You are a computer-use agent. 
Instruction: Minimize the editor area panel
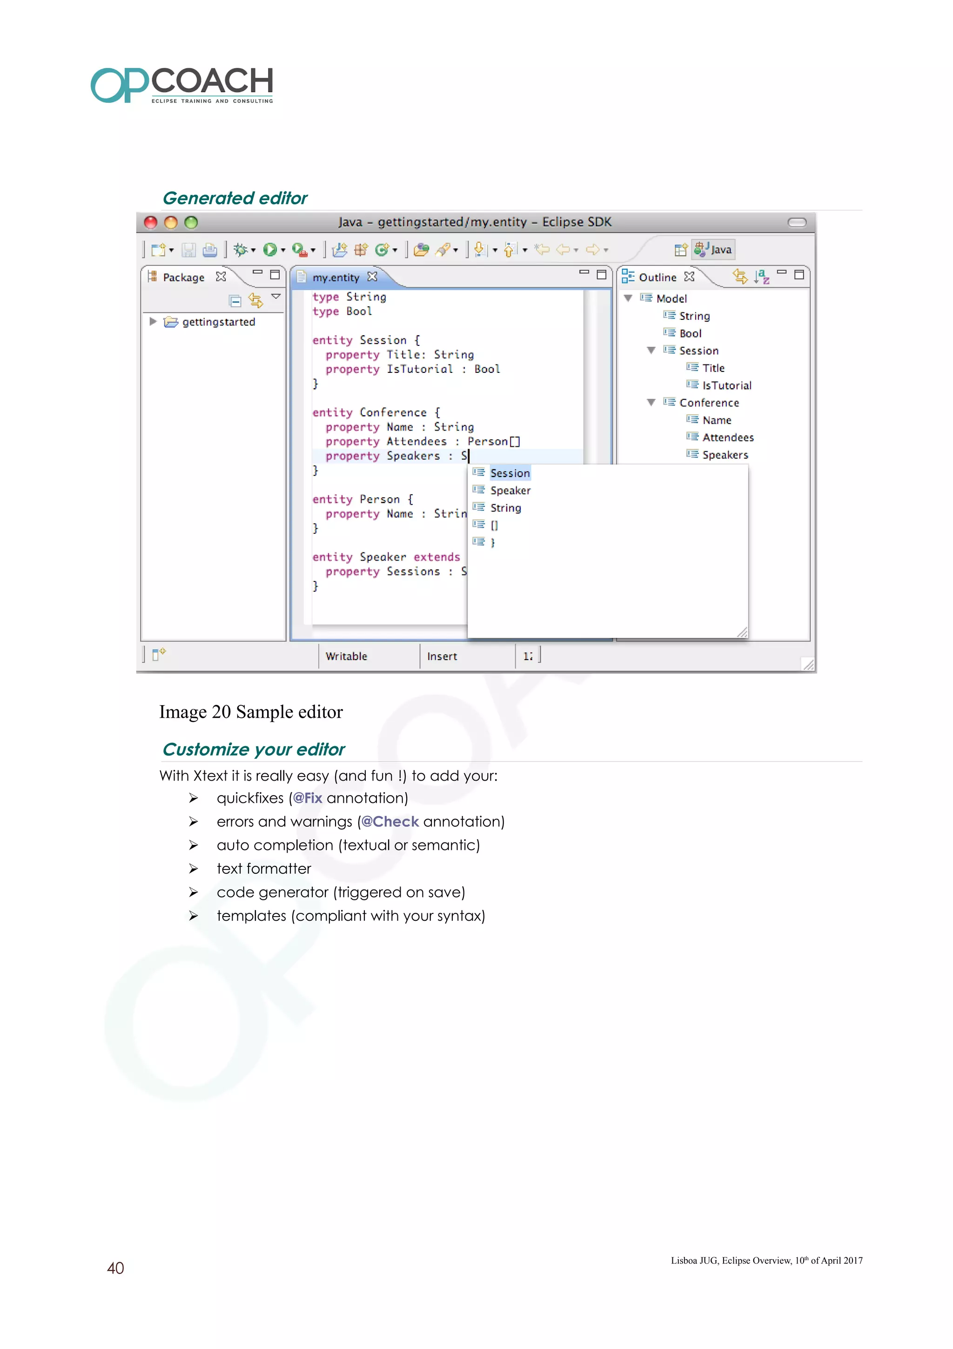(584, 273)
